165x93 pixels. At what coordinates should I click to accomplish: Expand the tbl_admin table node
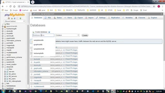click(5, 74)
